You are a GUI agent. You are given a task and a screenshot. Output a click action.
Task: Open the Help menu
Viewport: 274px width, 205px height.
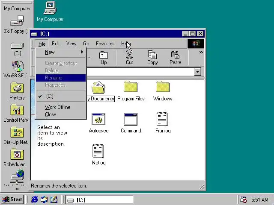[x=126, y=44]
